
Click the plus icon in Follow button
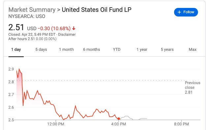(179, 12)
